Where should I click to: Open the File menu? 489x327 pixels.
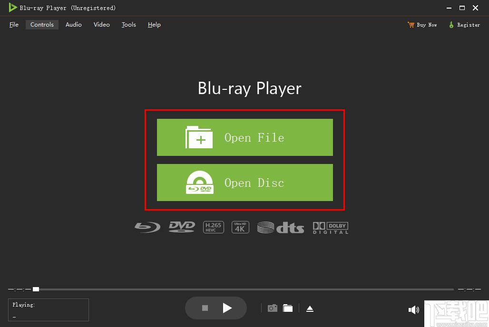[14, 25]
